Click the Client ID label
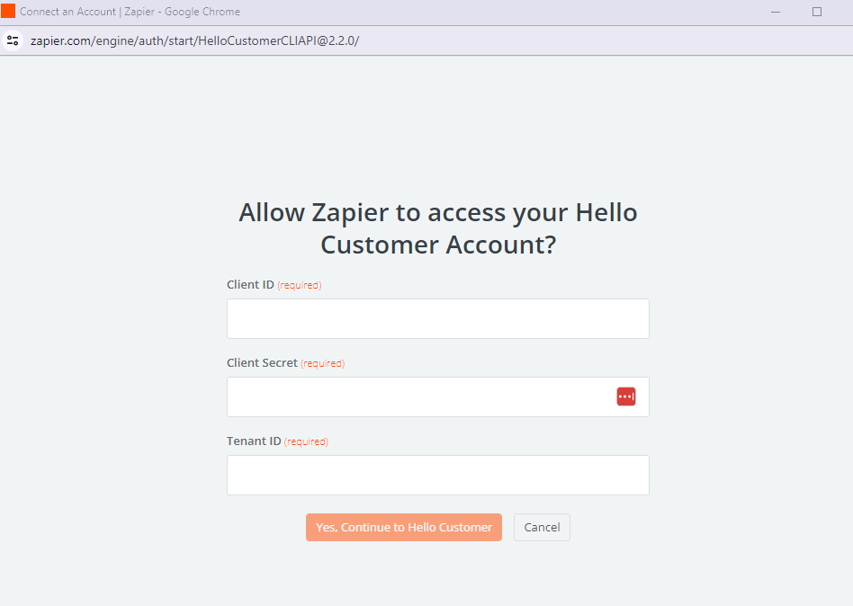Viewport: 853px width, 606px height. coord(250,285)
